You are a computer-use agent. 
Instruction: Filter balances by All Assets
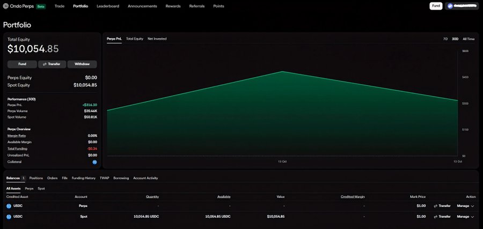pyautogui.click(x=13, y=188)
